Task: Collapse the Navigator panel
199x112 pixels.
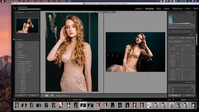Action: (16, 12)
